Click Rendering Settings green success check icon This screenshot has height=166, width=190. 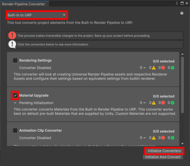pos(173,68)
